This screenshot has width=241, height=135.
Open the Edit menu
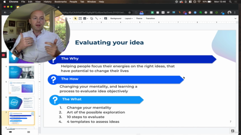(30, 1)
